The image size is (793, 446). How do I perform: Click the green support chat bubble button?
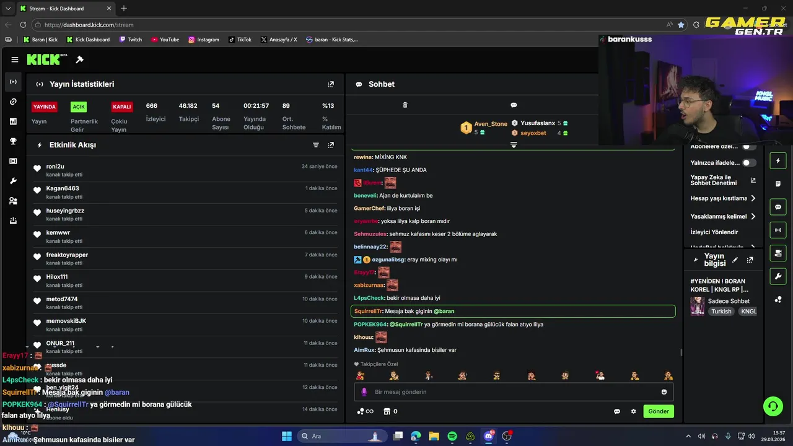click(773, 406)
